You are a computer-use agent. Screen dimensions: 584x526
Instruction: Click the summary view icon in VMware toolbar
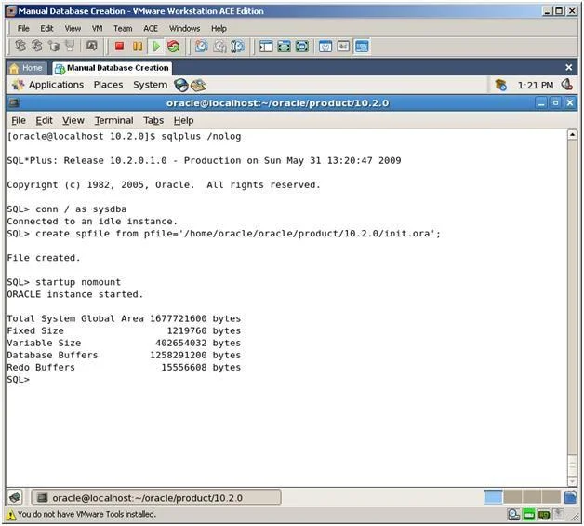point(325,47)
